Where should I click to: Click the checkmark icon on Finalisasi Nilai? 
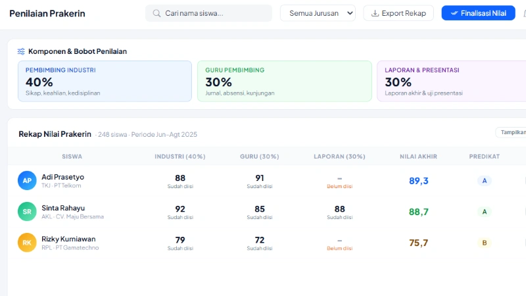[453, 13]
